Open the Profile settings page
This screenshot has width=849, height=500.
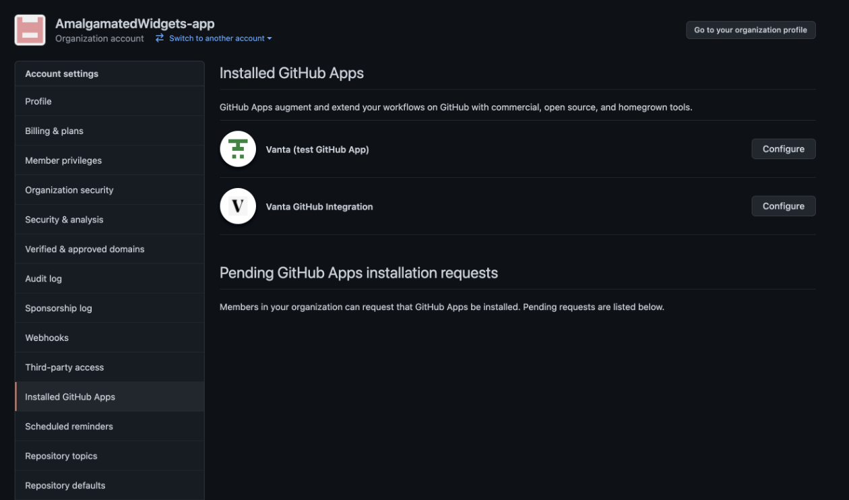pos(109,101)
